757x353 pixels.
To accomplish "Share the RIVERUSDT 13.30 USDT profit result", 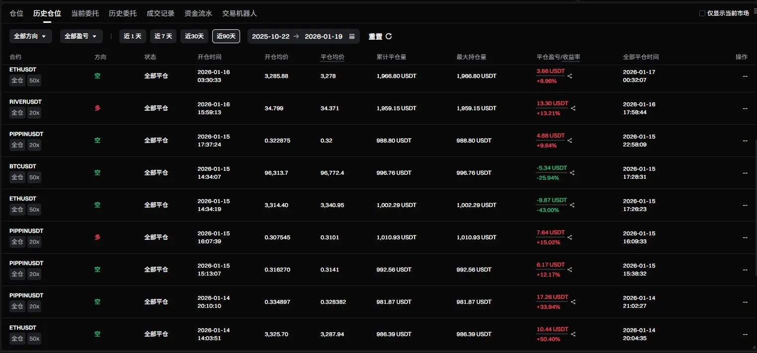I will 573,108.
